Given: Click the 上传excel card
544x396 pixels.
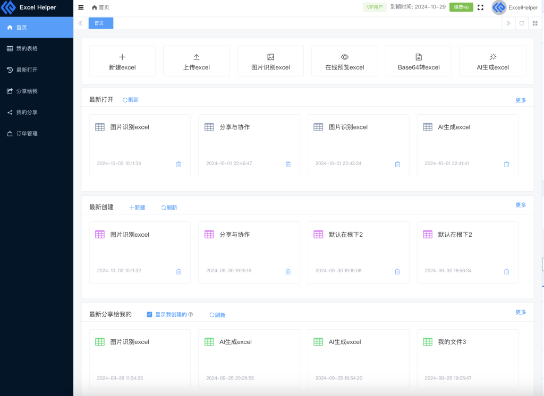Looking at the screenshot, I should tap(197, 61).
